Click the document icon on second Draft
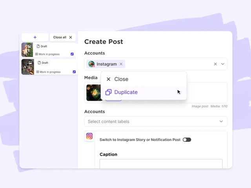The image size is (251, 188). click(39, 63)
